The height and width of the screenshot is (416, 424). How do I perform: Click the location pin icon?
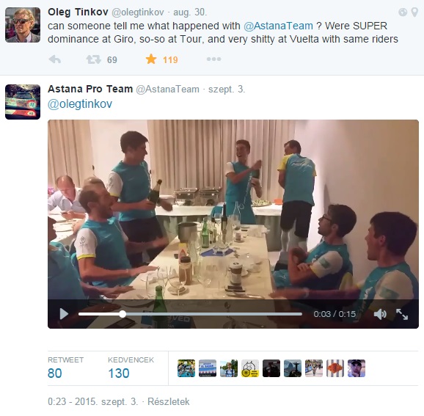coord(414,12)
